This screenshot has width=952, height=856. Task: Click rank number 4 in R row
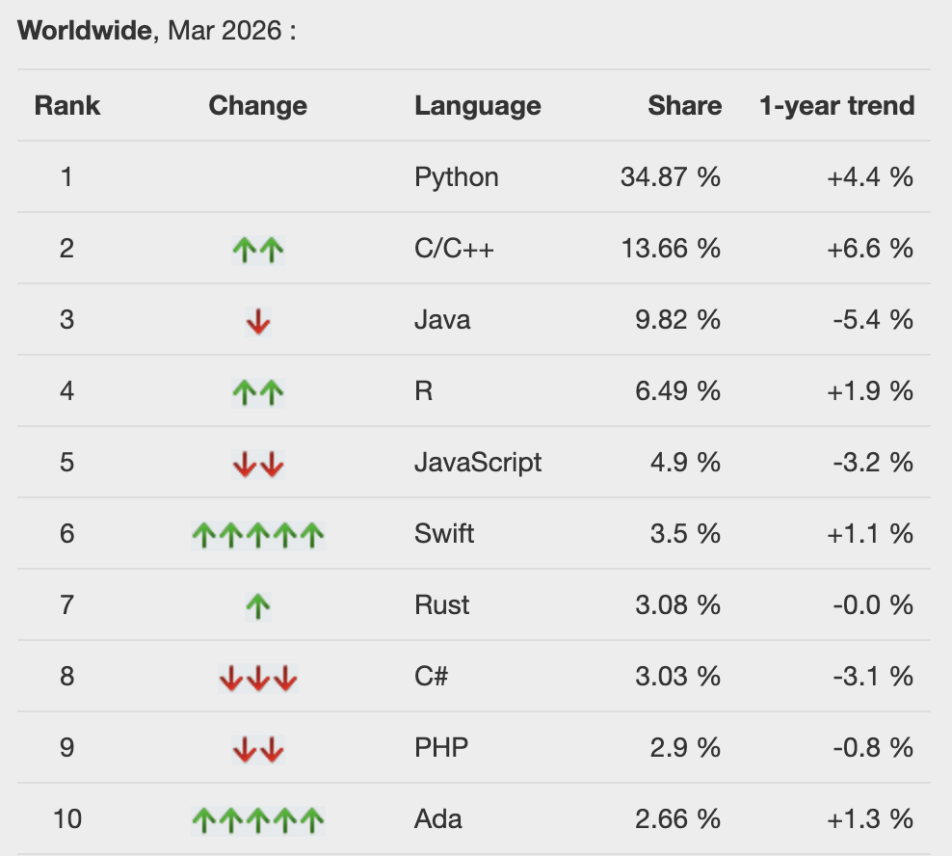point(66,391)
